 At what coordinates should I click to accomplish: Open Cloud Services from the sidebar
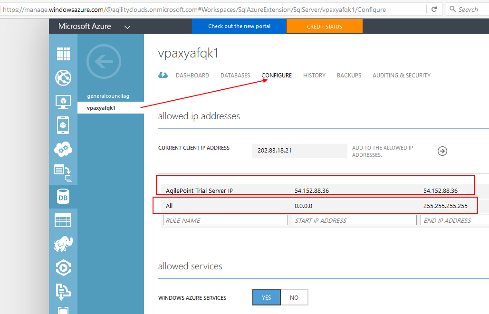point(63,149)
